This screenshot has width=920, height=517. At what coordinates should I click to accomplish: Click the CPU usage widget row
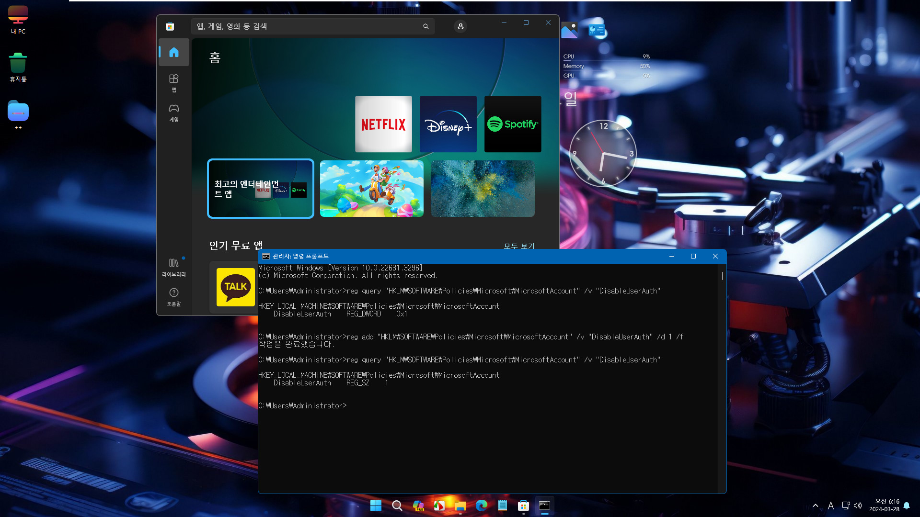[607, 56]
